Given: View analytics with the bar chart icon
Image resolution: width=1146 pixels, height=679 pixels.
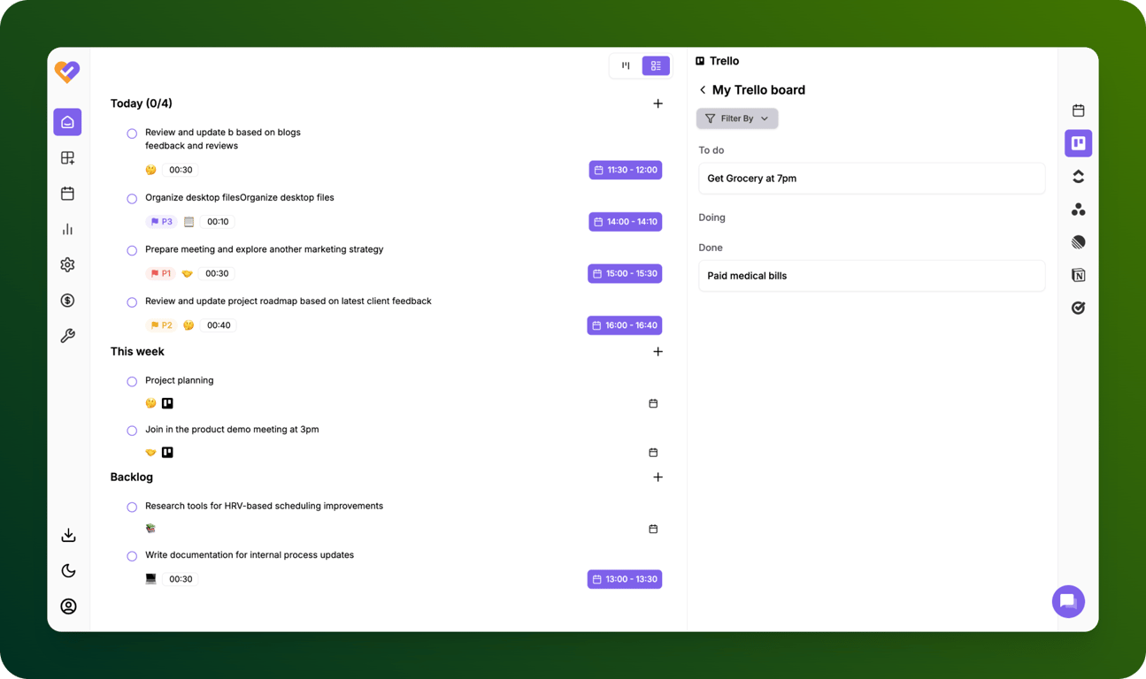Looking at the screenshot, I should [67, 228].
